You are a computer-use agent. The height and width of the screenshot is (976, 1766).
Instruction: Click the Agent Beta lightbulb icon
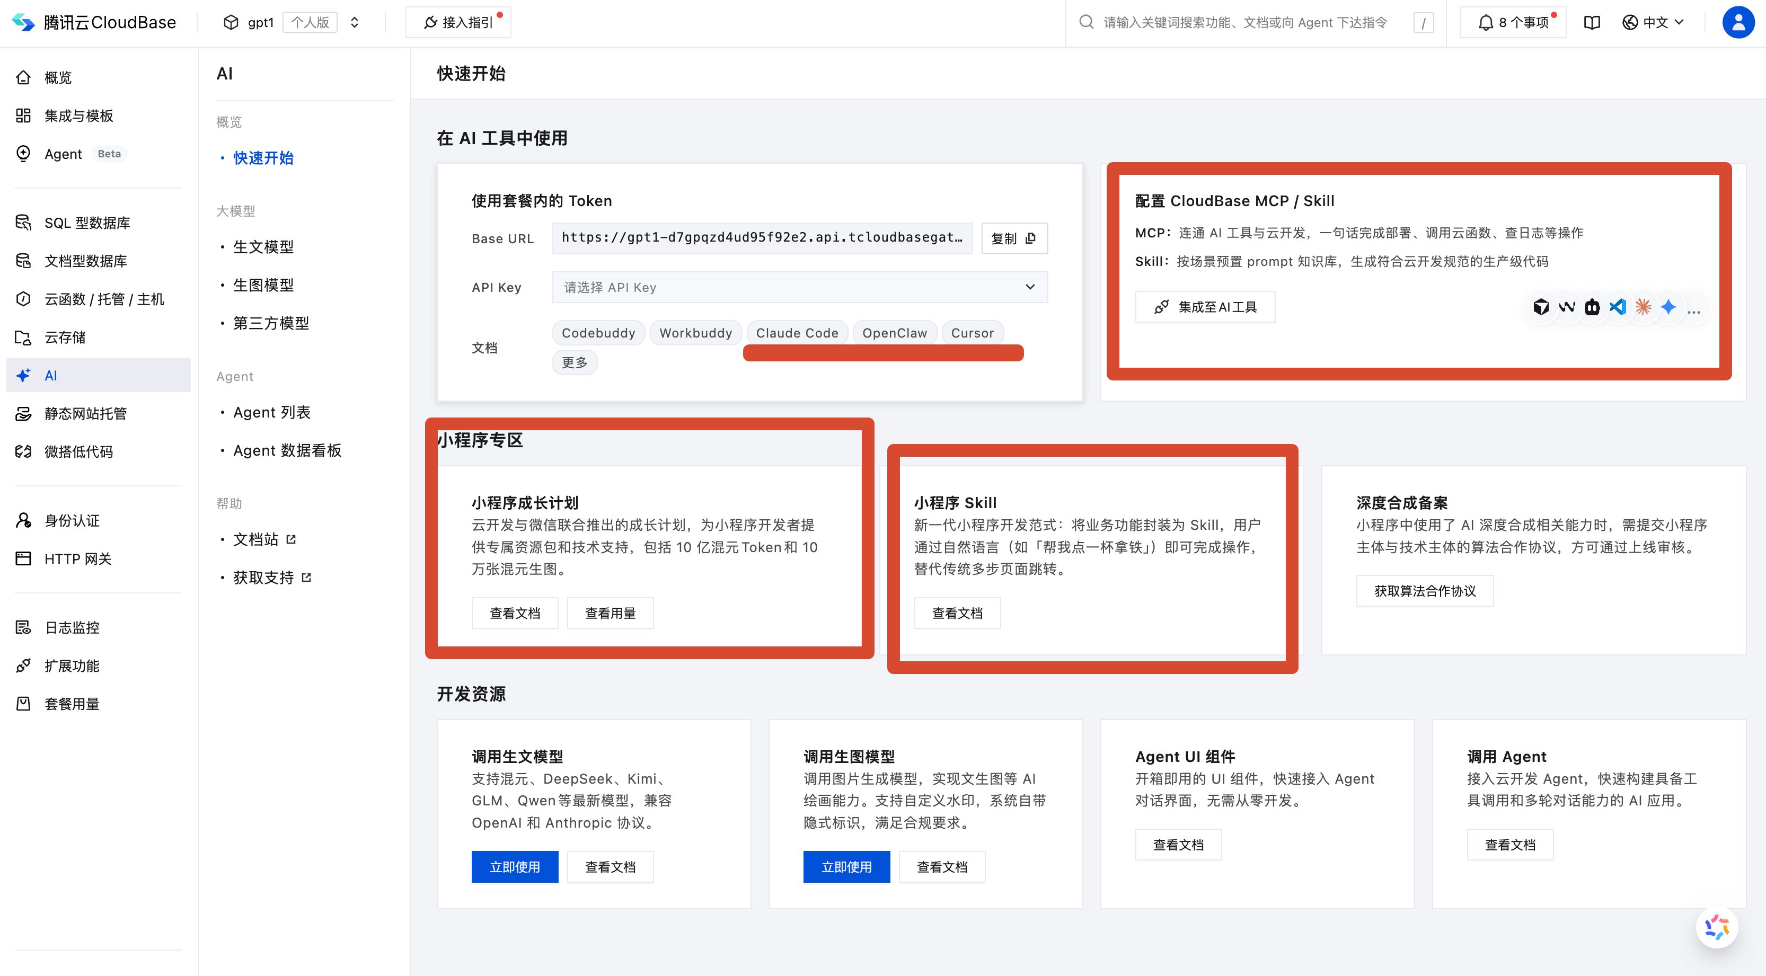pos(23,154)
